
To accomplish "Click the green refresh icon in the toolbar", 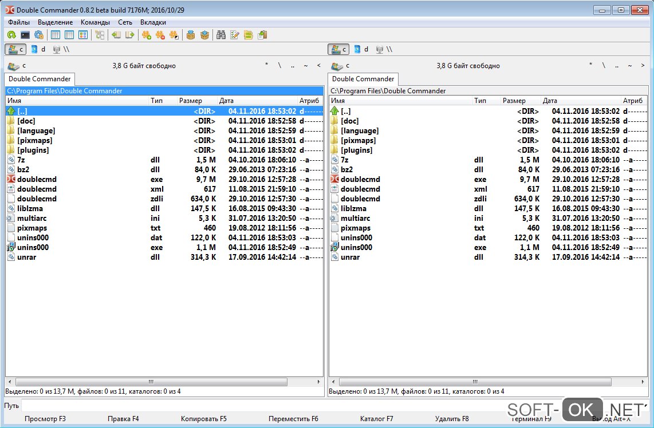I will coord(11,35).
